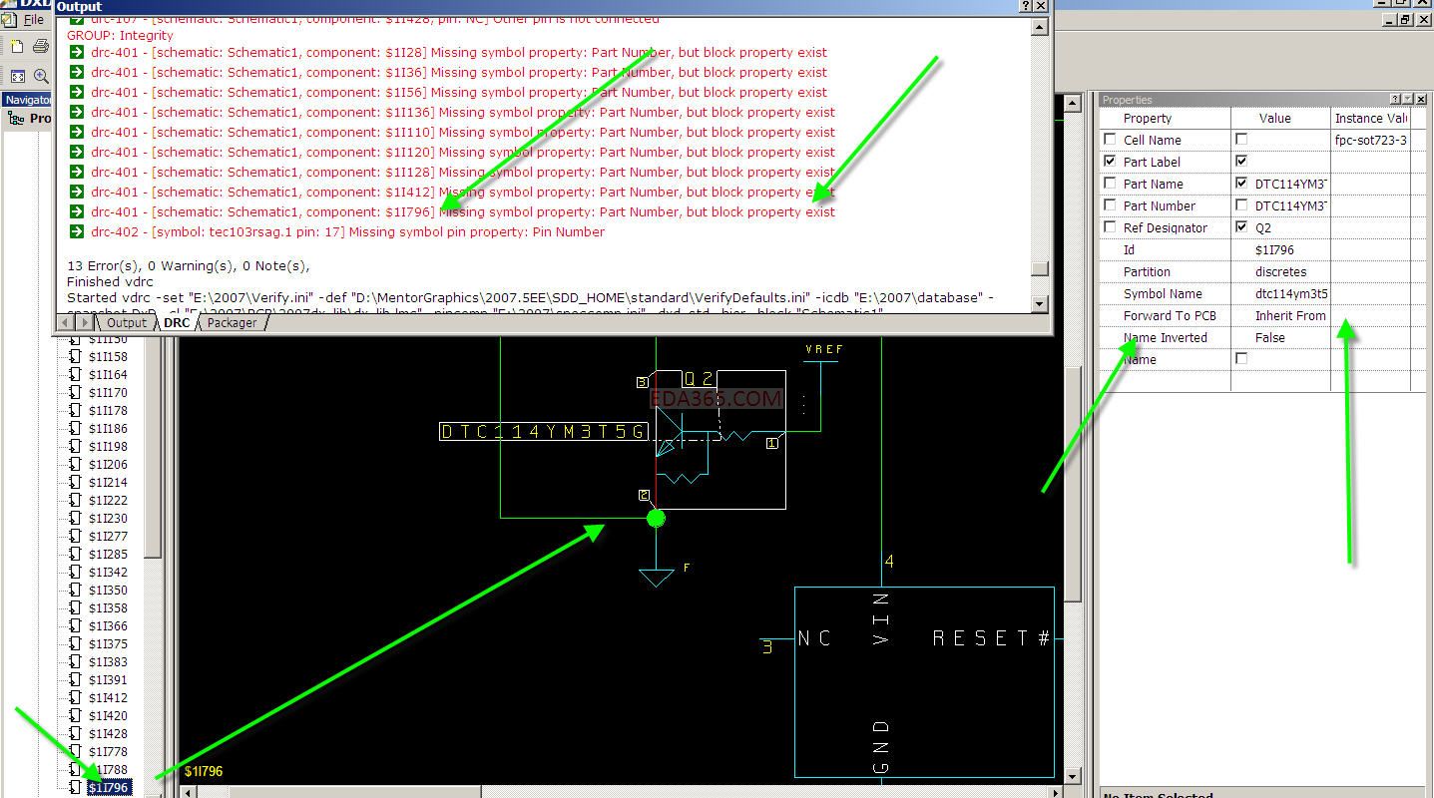The height and width of the screenshot is (798, 1434).
Task: Open the File menu
Action: pyautogui.click(x=33, y=20)
